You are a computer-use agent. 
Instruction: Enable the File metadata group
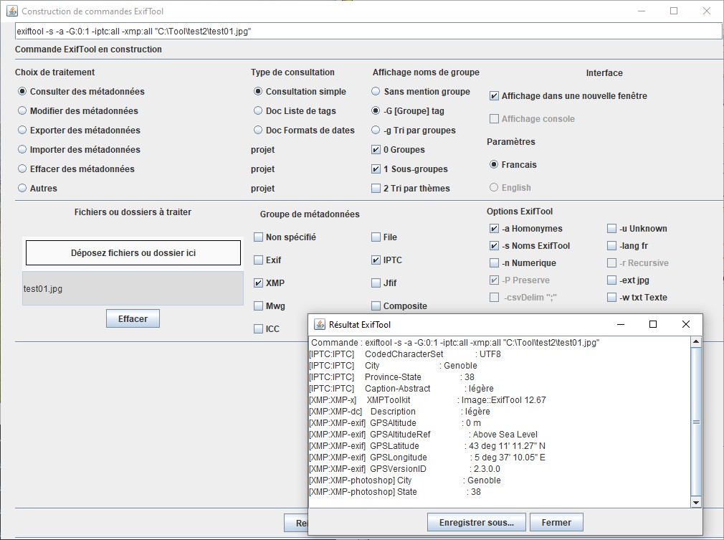pos(376,237)
